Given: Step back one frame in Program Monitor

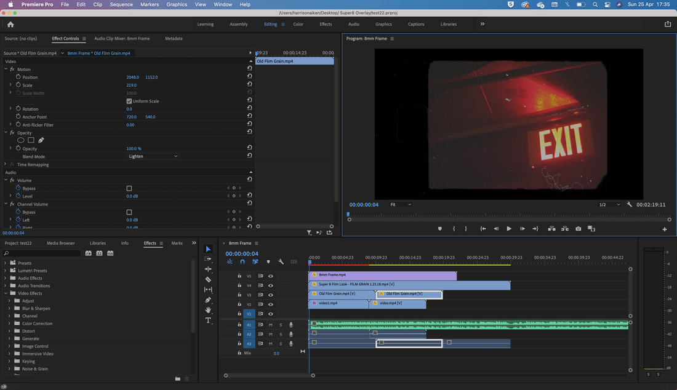Looking at the screenshot, I should point(496,229).
